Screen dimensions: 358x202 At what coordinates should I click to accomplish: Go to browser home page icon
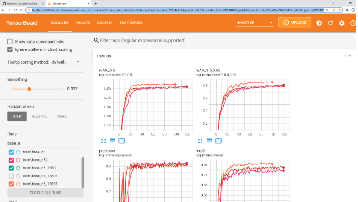click(21, 10)
